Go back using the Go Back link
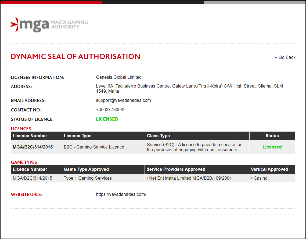 [x=285, y=57]
